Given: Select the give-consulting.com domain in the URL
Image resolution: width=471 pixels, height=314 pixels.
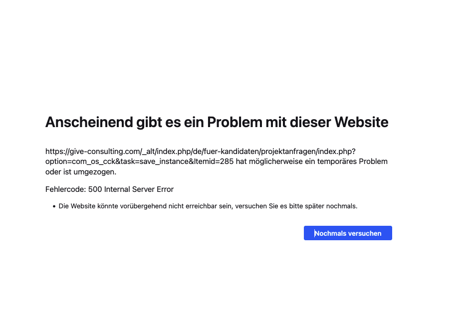Looking at the screenshot, I should click(104, 152).
